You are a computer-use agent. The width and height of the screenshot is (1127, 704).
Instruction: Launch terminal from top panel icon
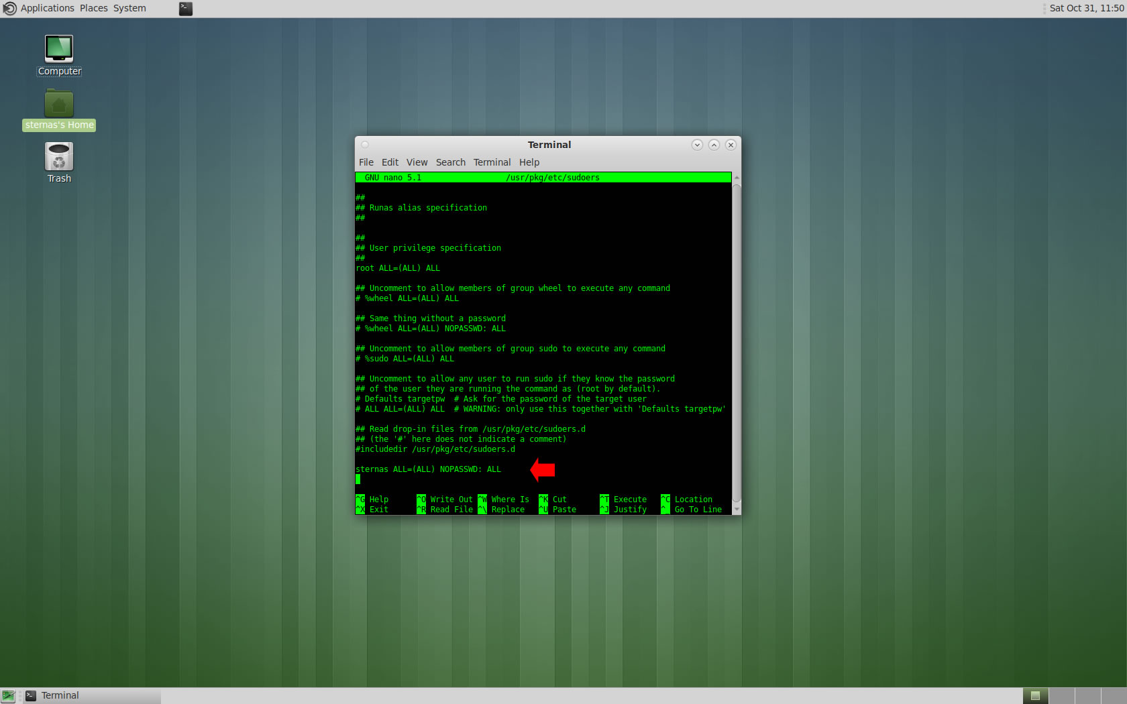(x=186, y=8)
